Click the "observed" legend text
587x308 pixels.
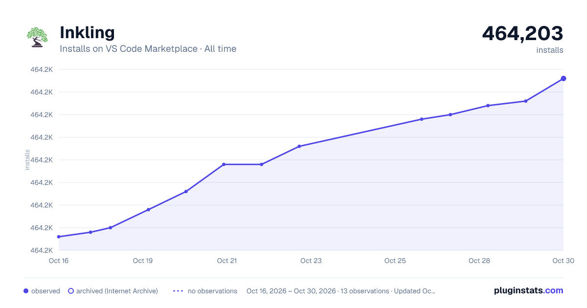tap(45, 291)
